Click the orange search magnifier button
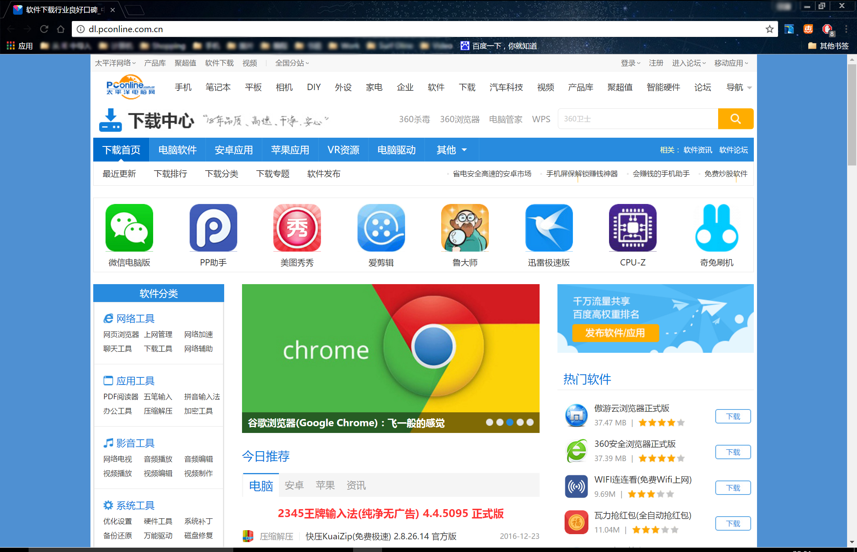 [x=736, y=119]
